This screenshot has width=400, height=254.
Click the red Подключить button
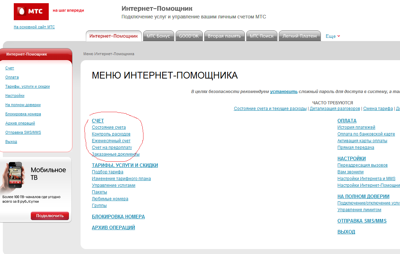[50, 216]
